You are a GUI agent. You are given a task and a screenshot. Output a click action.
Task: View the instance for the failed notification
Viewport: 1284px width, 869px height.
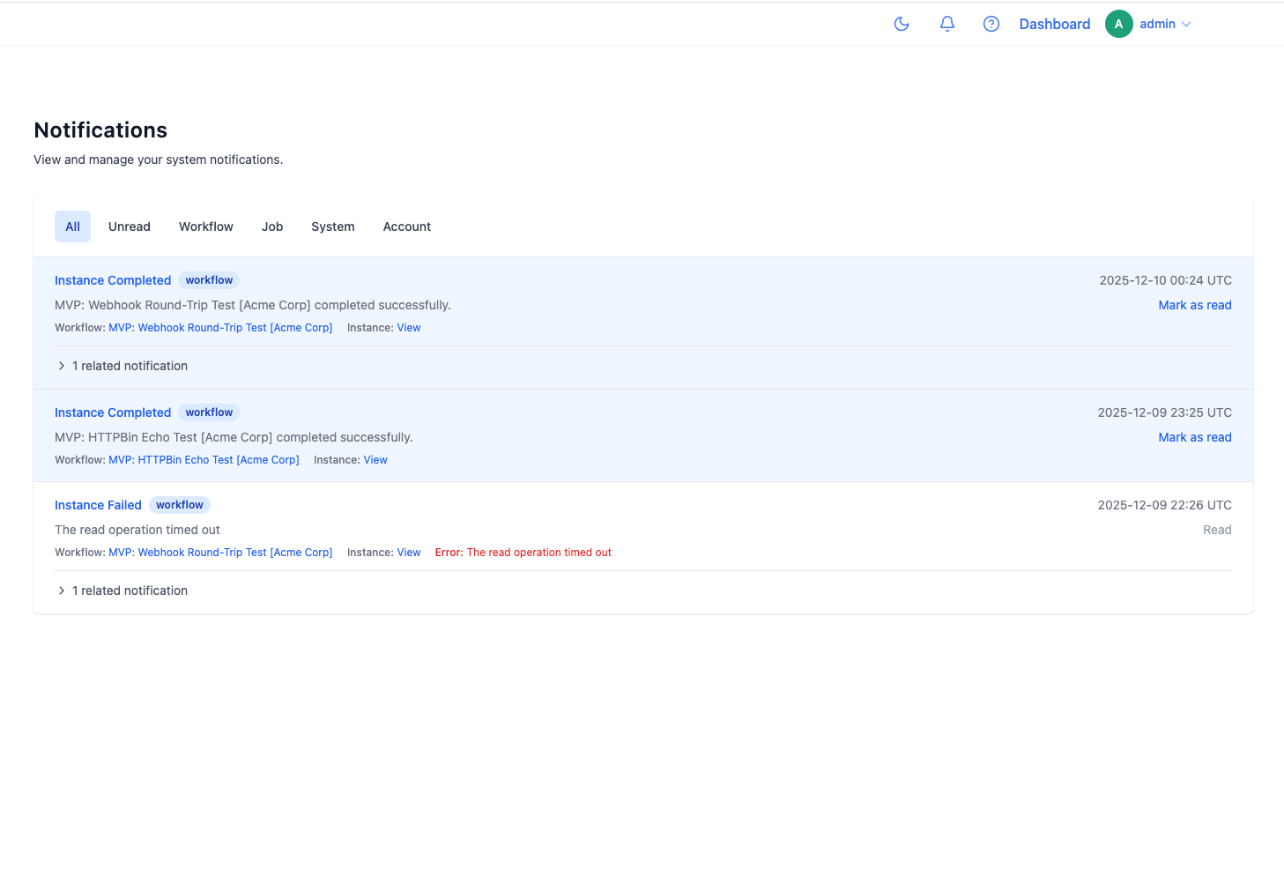coord(409,553)
